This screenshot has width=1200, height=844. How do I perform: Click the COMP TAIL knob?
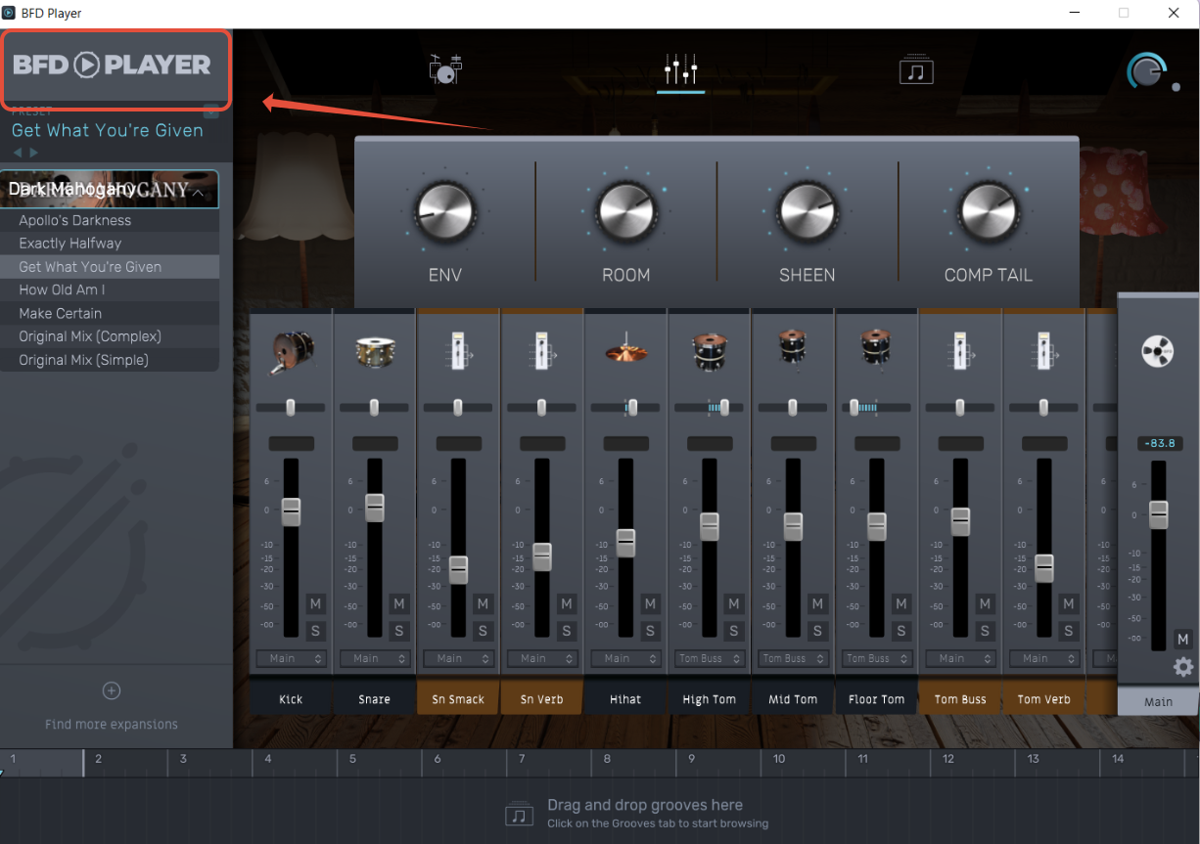[x=989, y=211]
